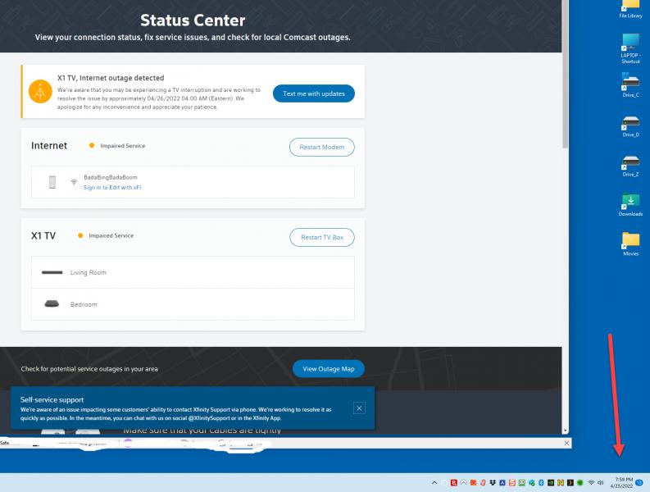This screenshot has height=492, width=650.
Task: Dismiss the Self-service support banner
Action: [x=359, y=408]
